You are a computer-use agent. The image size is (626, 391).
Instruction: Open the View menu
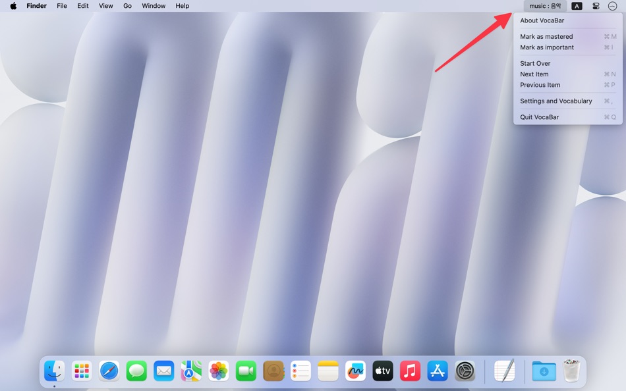click(x=106, y=6)
